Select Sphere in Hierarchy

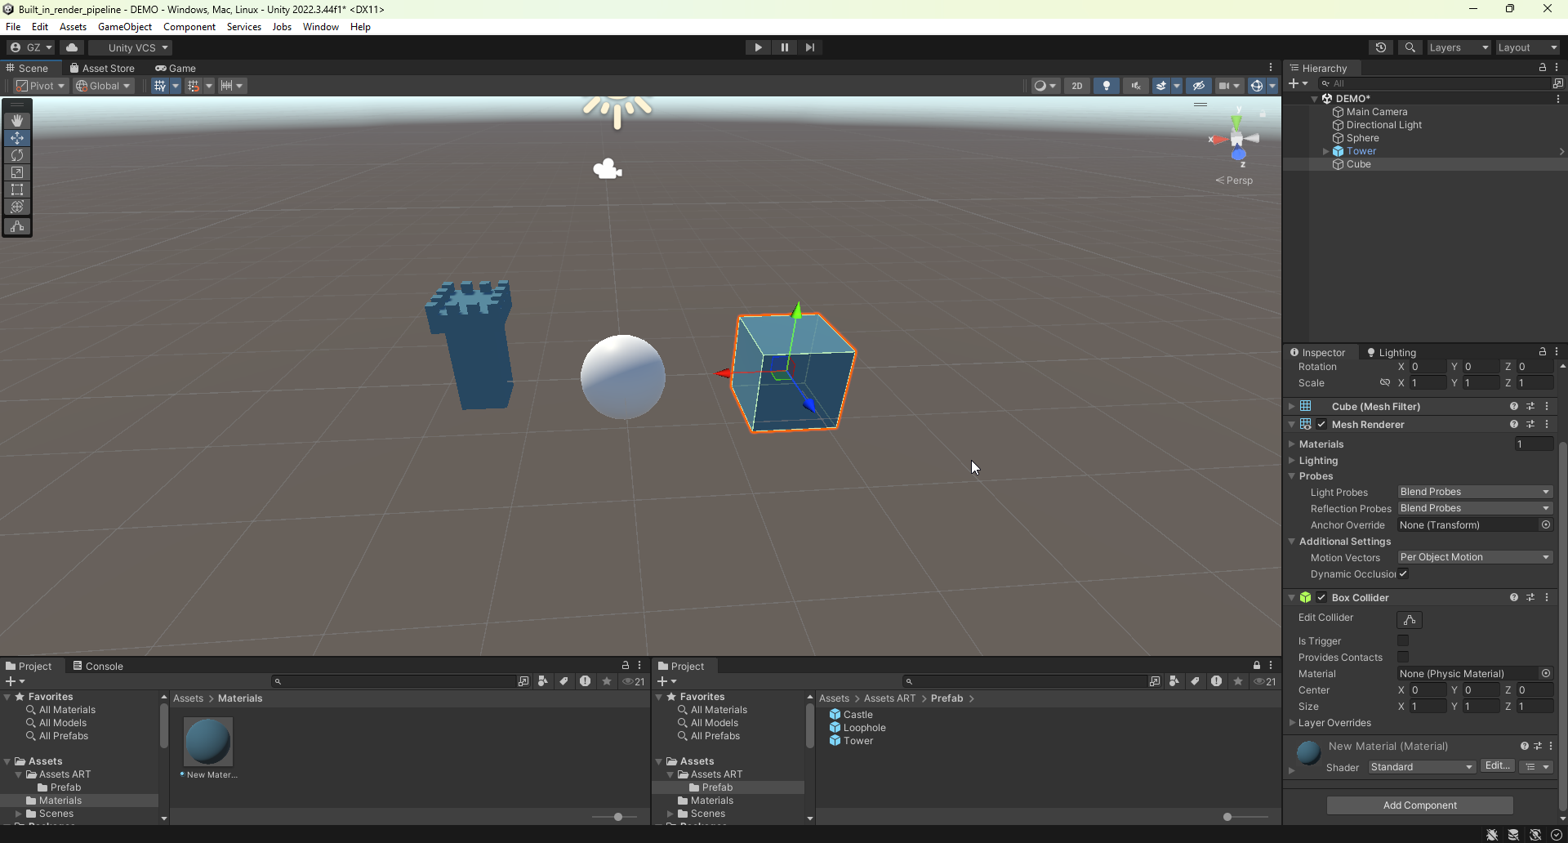point(1362,138)
